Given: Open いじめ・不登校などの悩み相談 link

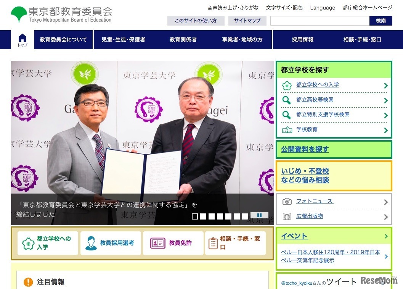Looking at the screenshot, I should [x=305, y=176].
